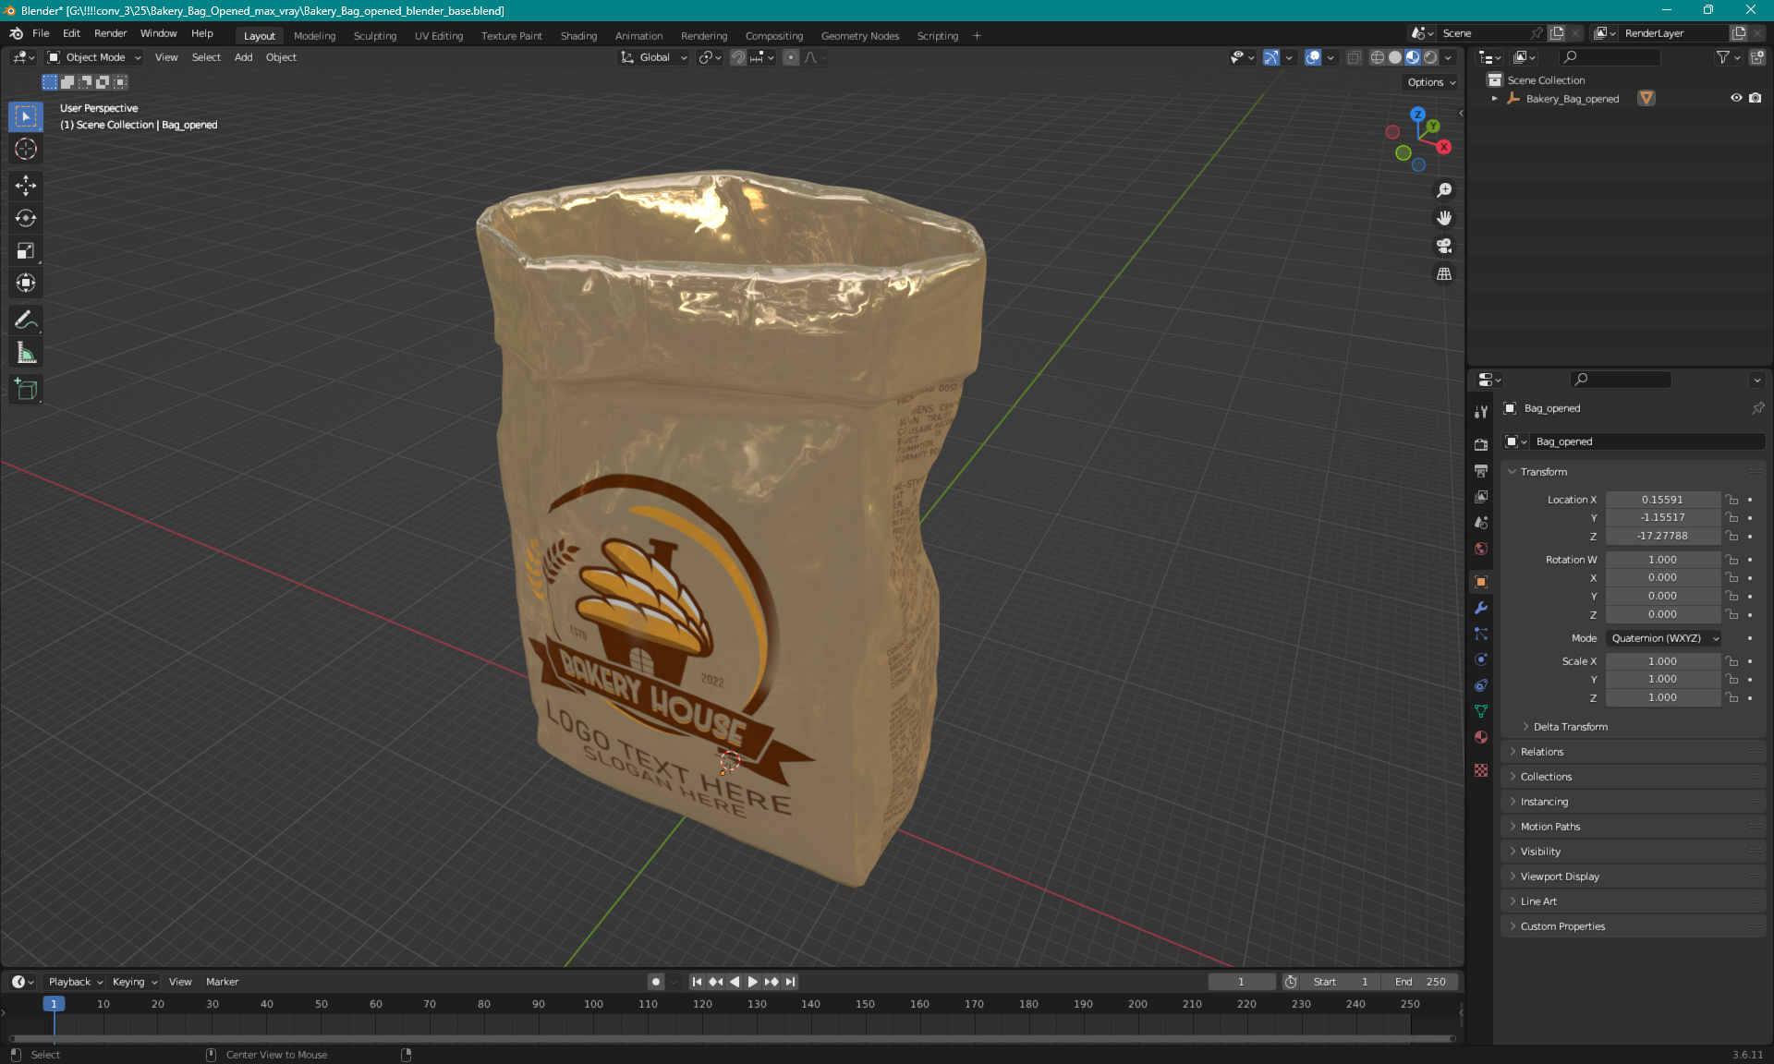Viewport: 1774px width, 1064px height.
Task: Click the timeline horizontal scrollbar
Action: (732, 1038)
